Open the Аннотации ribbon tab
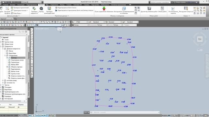Image resolution: width=209 pixels, height=117 pixels. [x=21, y=5]
